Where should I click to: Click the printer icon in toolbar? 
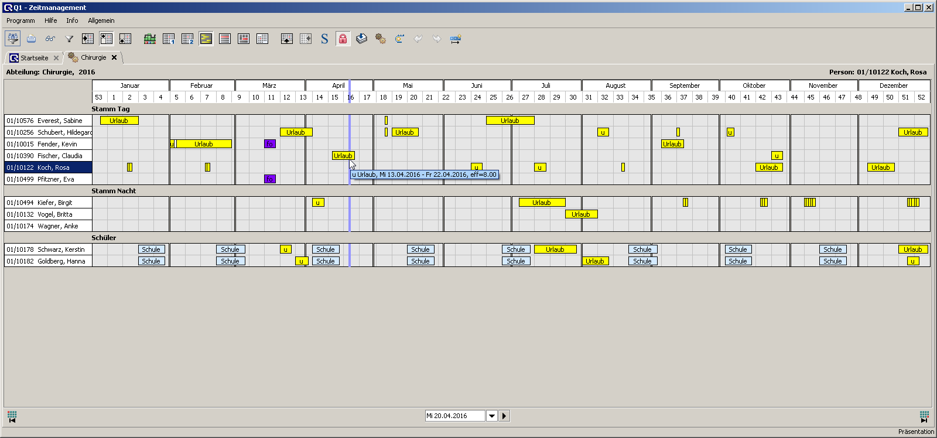coord(32,39)
